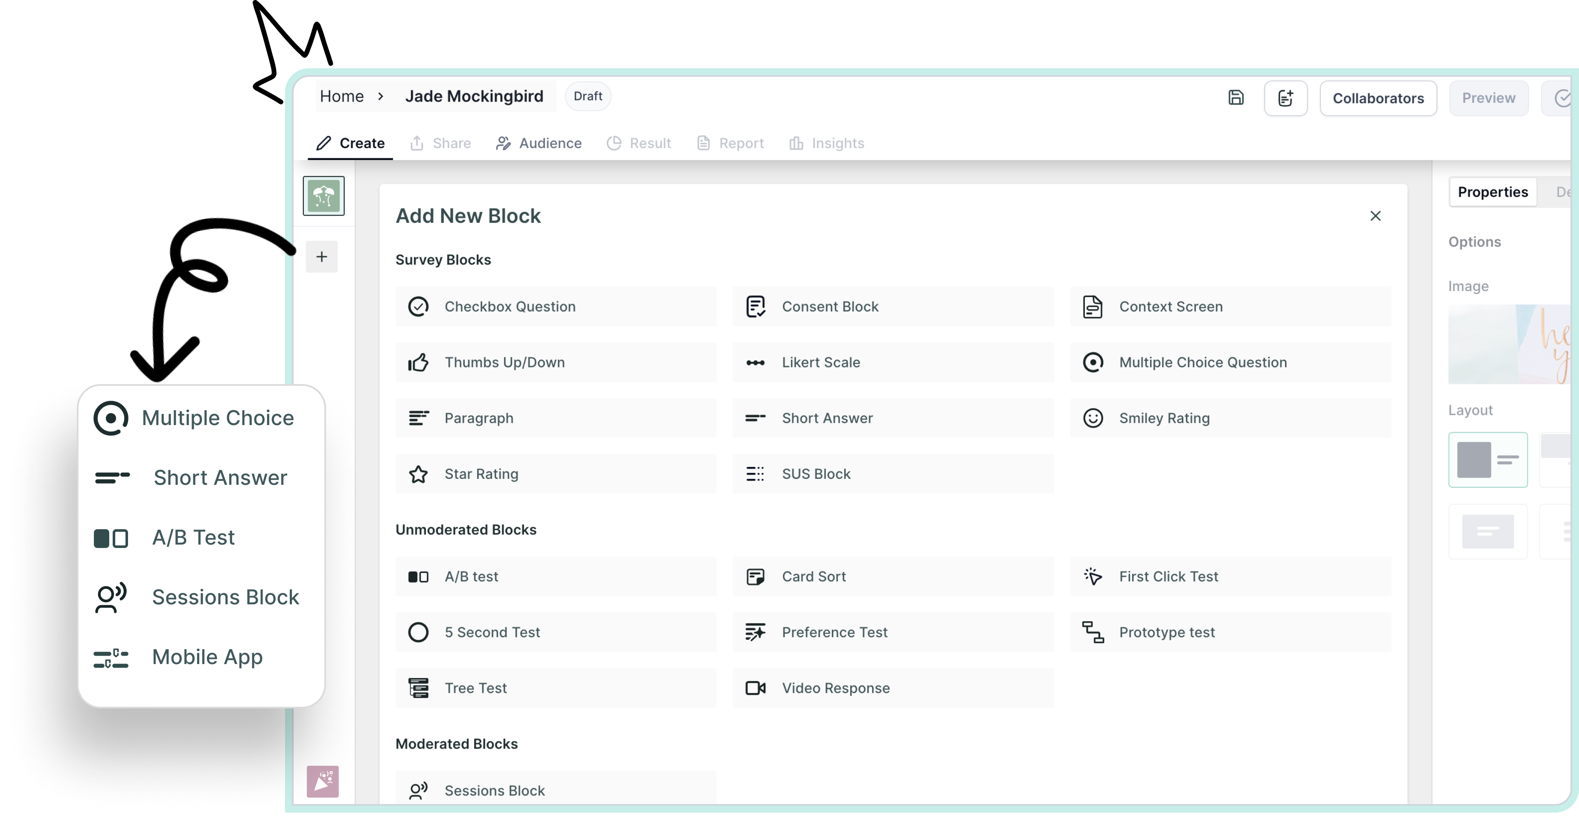Click the Draft status badge
Screen dimensions: 1579x816
(x=588, y=96)
